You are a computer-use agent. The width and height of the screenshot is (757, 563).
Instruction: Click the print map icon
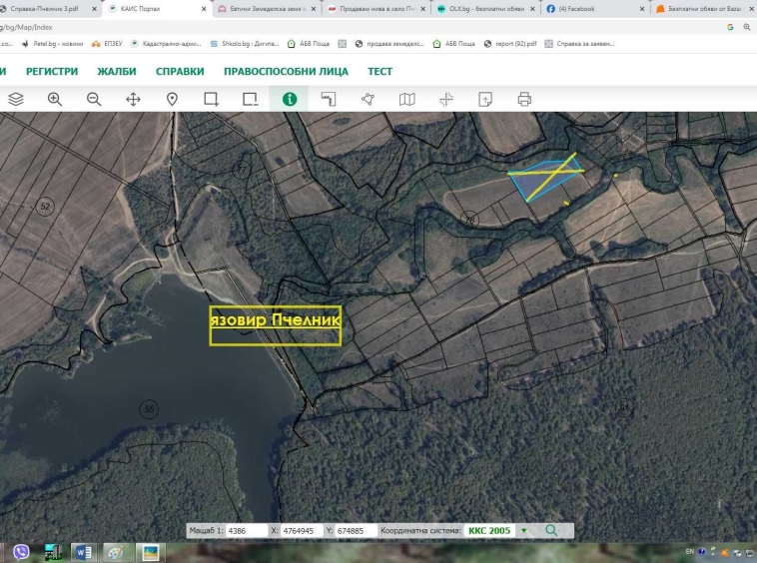coord(524,99)
